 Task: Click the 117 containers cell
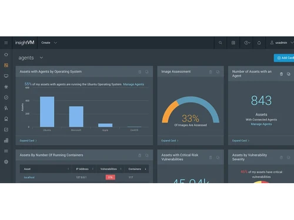(x=131, y=177)
